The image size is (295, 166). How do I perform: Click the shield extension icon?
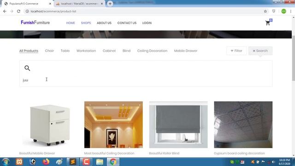274,11
